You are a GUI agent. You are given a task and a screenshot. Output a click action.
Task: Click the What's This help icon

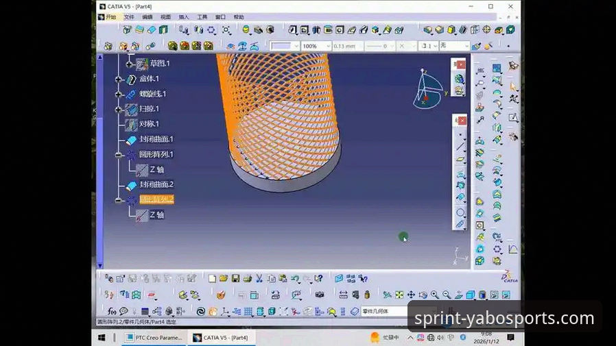pos(318,279)
